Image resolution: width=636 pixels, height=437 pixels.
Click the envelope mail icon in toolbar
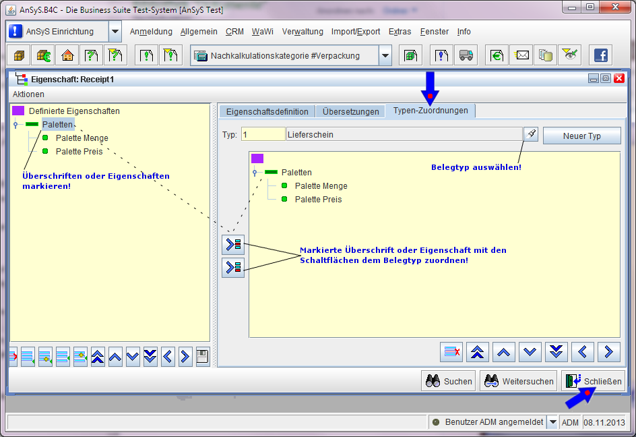point(522,55)
